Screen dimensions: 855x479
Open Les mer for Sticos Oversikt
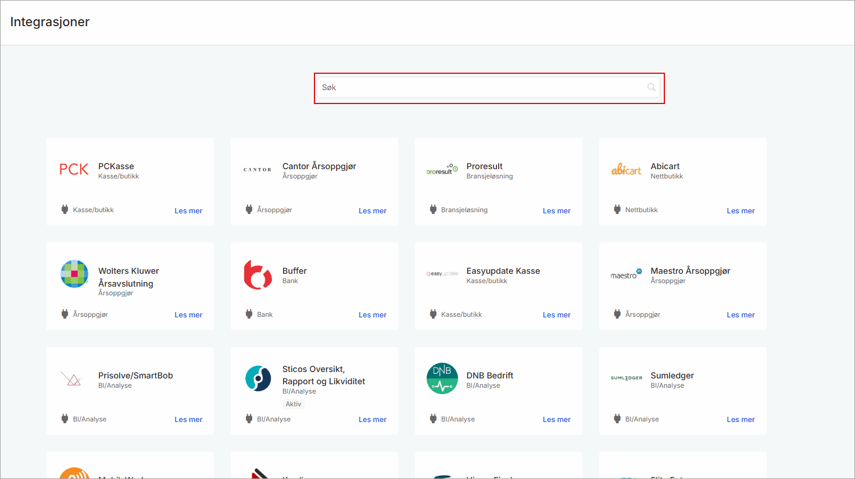tap(373, 420)
